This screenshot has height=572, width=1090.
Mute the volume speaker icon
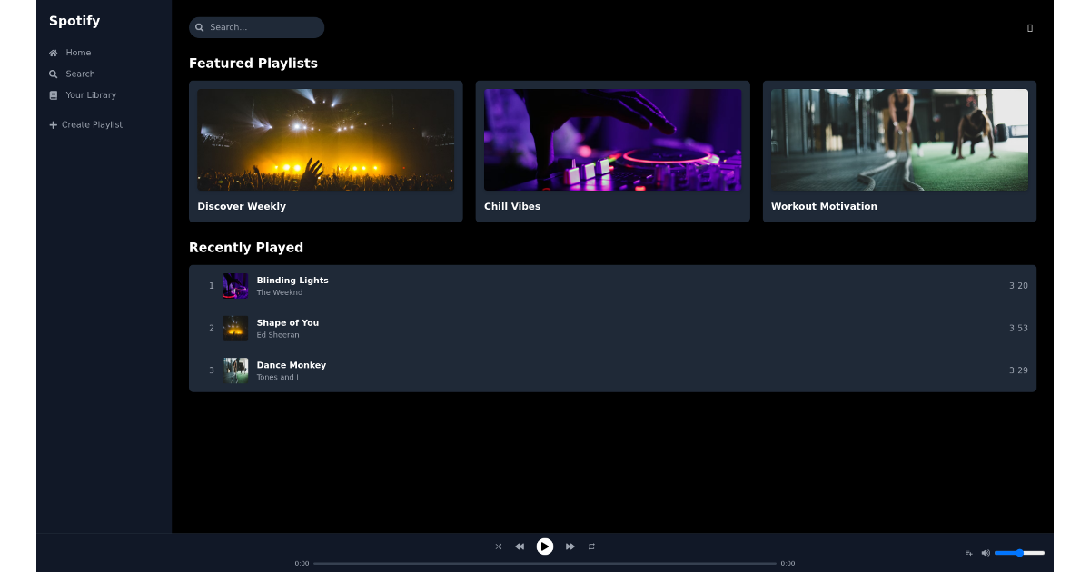tap(986, 552)
